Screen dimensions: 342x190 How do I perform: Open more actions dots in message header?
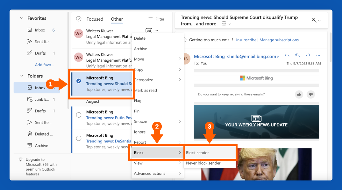318,55
